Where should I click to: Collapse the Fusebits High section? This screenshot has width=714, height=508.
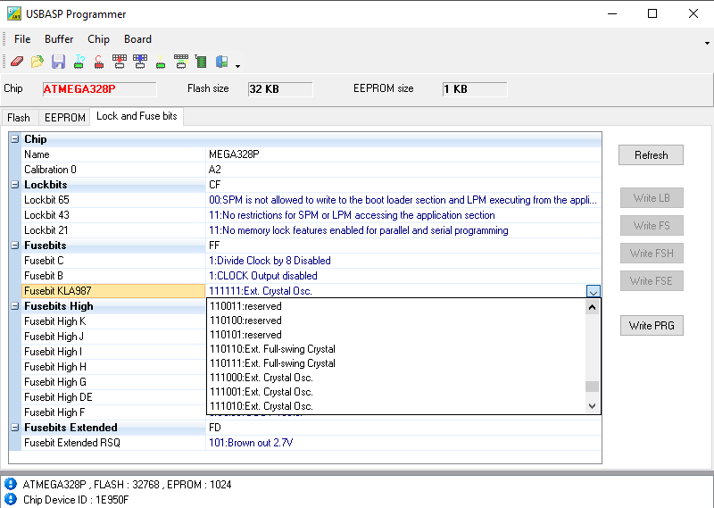(x=15, y=306)
